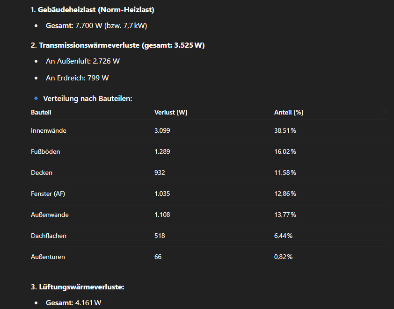Image resolution: width=394 pixels, height=309 pixels.
Task: Click the Lüftungswärmeverluste section heading
Action: [x=77, y=287]
